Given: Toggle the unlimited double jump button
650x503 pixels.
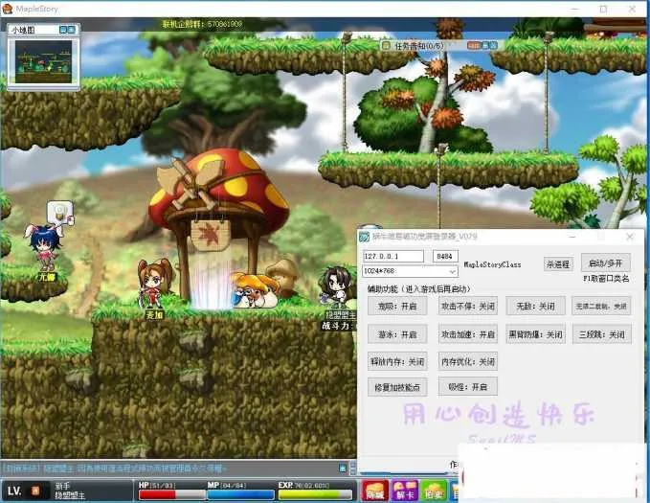Looking at the screenshot, I should (x=601, y=307).
